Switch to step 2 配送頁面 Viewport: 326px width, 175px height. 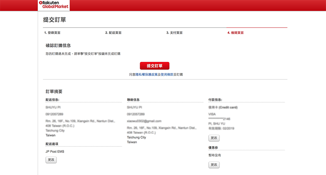click(113, 33)
